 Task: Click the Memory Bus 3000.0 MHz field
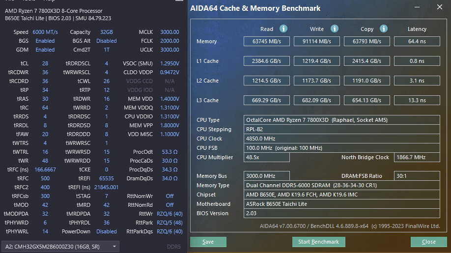[x=267, y=176]
